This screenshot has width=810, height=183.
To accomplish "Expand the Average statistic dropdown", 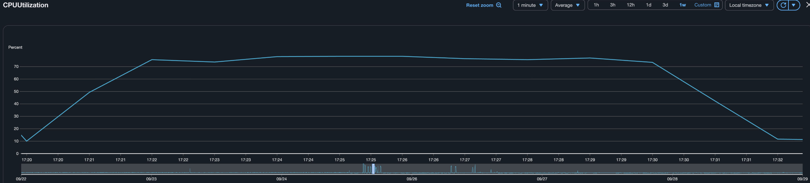I will pyautogui.click(x=567, y=5).
